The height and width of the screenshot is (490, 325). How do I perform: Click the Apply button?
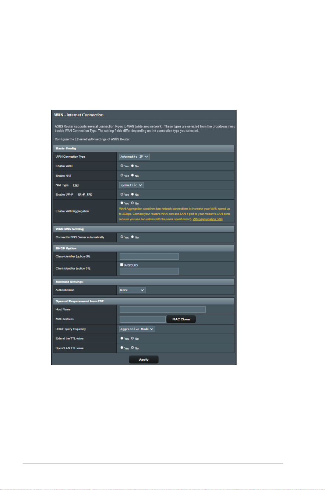(x=144, y=360)
